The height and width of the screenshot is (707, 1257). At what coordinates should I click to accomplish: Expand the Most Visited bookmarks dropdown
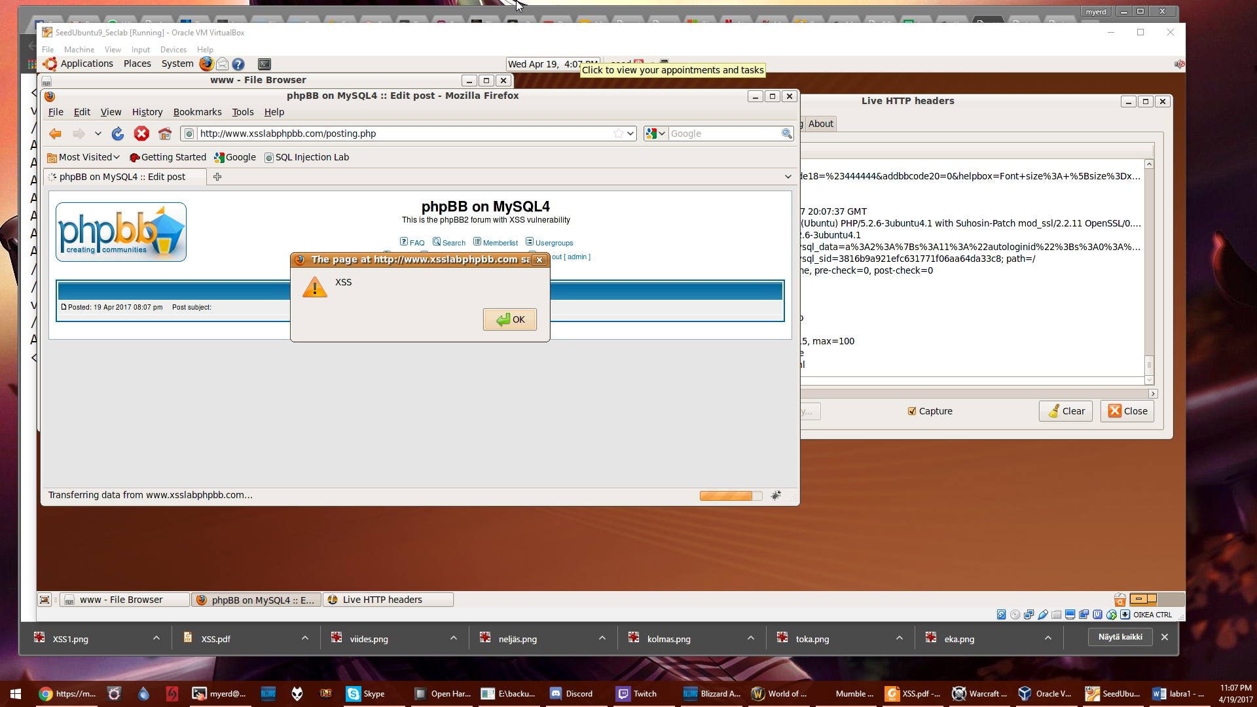(x=117, y=157)
